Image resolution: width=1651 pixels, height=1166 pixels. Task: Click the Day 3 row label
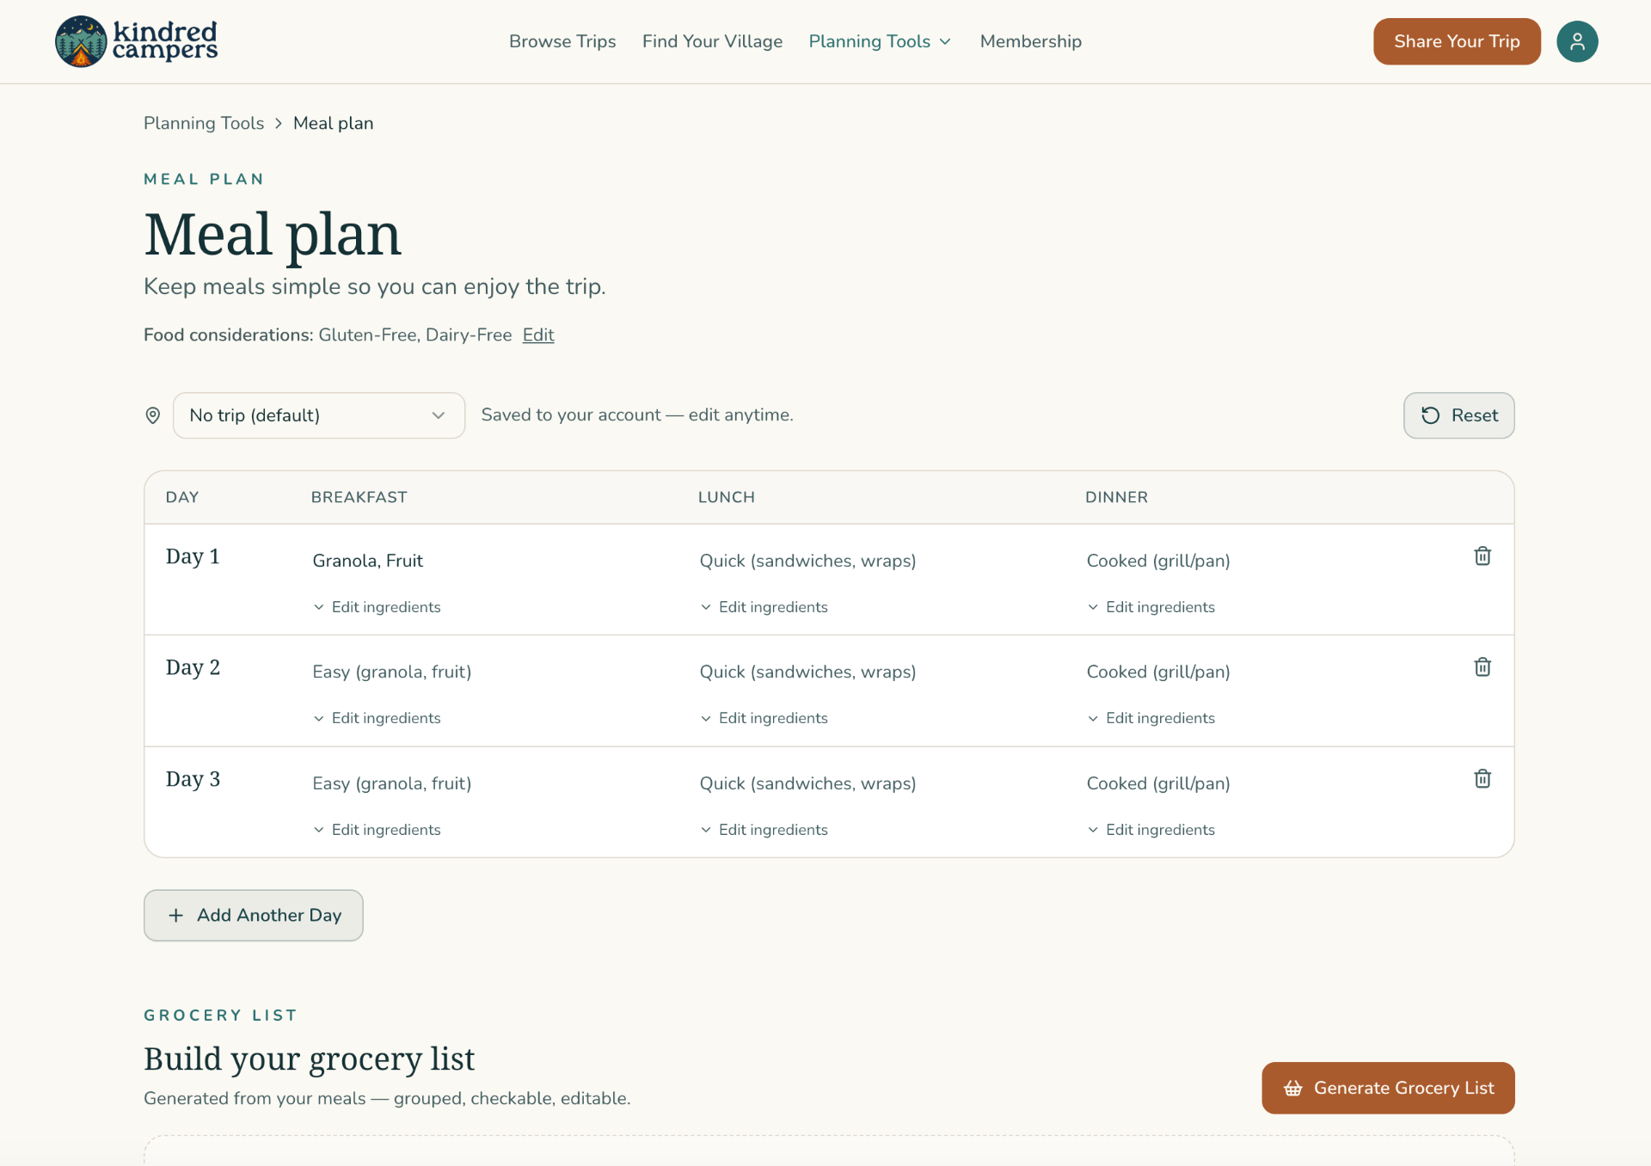tap(193, 779)
